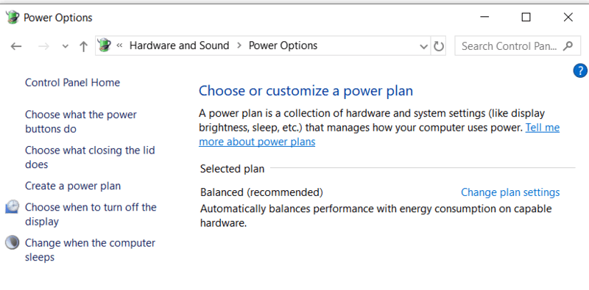
Task: Click the Back arrow navigation icon
Action: pyautogui.click(x=15, y=46)
